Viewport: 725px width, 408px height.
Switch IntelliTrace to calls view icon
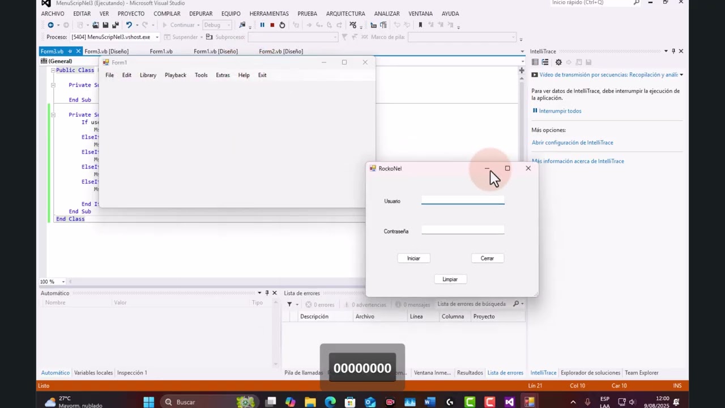(x=545, y=62)
